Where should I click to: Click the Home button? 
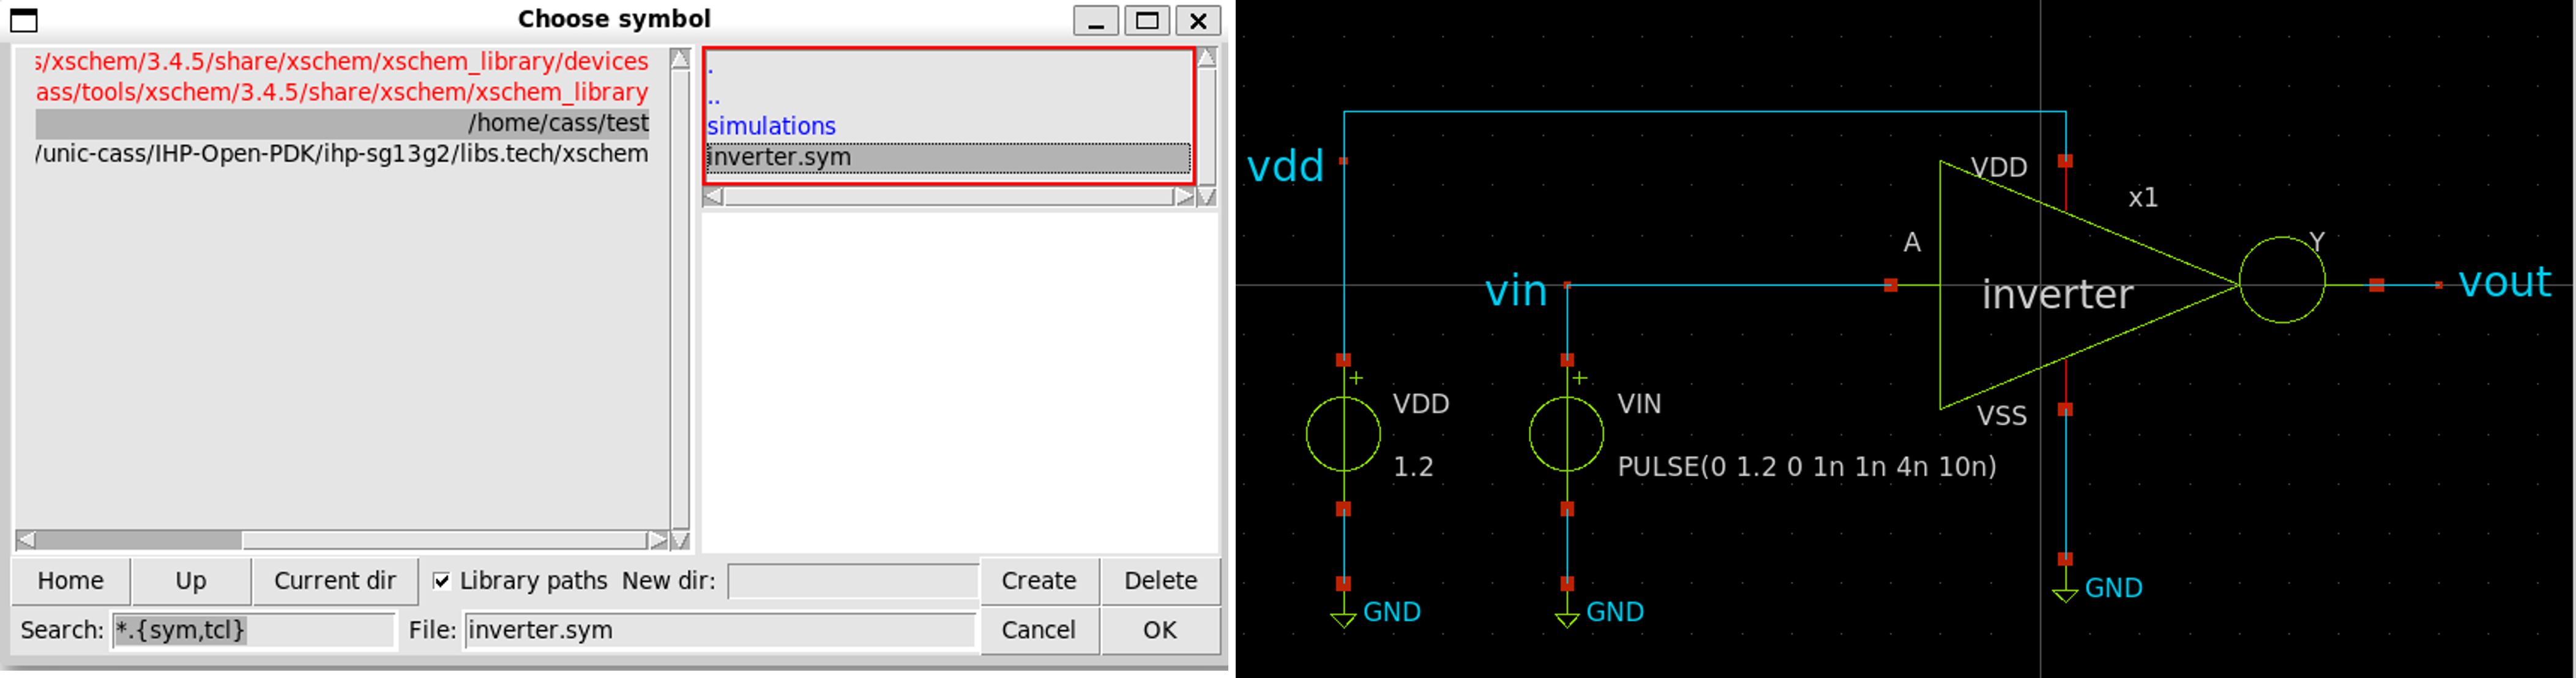coord(70,580)
